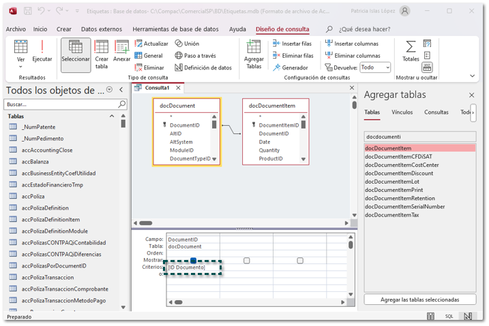The height and width of the screenshot is (326, 489).
Task: Open the navigation pane filter dropdown arrow
Action: coord(112,91)
